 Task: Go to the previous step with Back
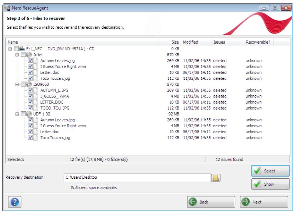click(211, 202)
